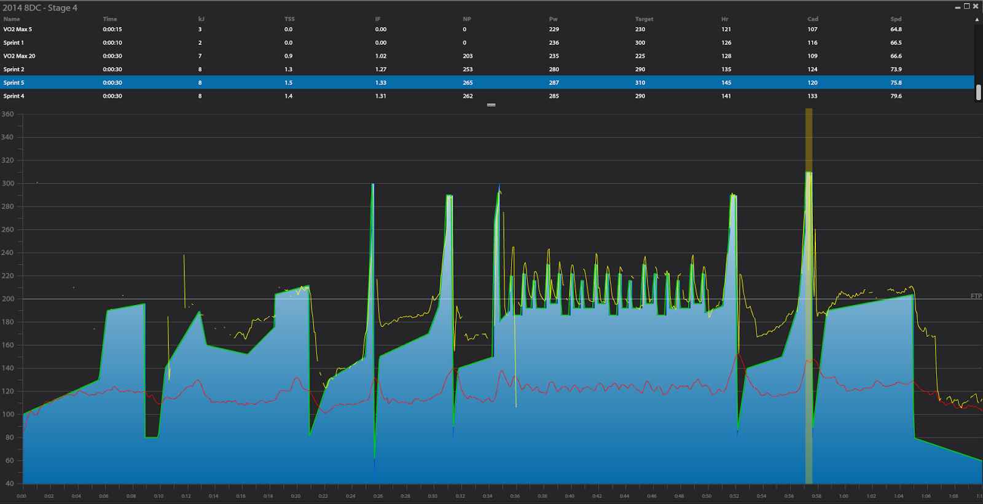983x504 pixels.
Task: Click VO2 Max 5 power value 229
Action: tap(554, 30)
